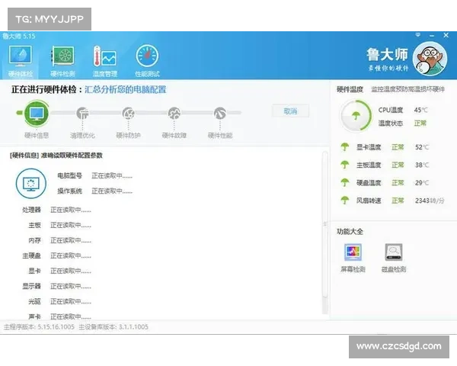Screen dimensions: 457x366
Task: Select the 硬件性能 step icon
Action: 220,114
